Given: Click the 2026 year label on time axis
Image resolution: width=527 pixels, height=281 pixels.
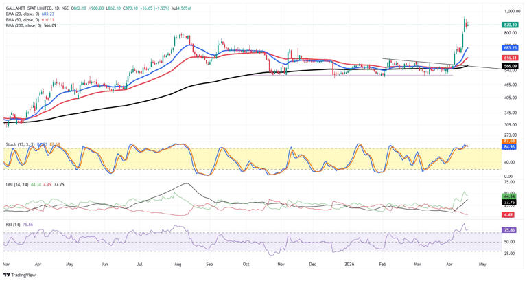Looking at the screenshot, I should (349, 265).
